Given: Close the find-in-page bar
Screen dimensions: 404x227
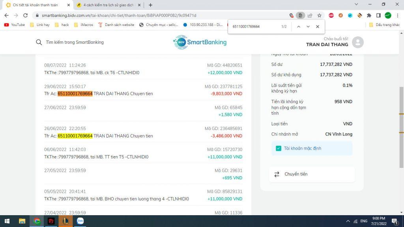Looking at the screenshot, I should point(318,26).
